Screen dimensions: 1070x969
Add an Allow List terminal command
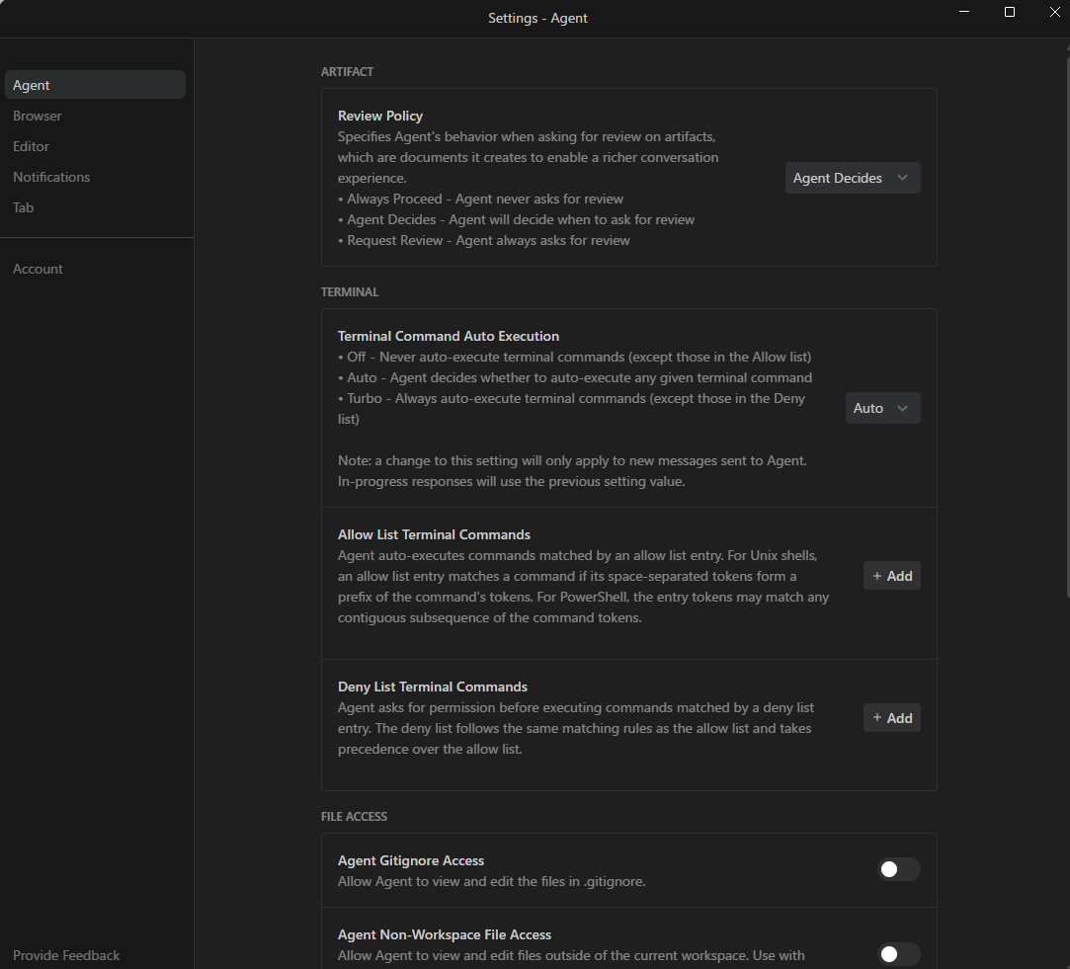(891, 576)
